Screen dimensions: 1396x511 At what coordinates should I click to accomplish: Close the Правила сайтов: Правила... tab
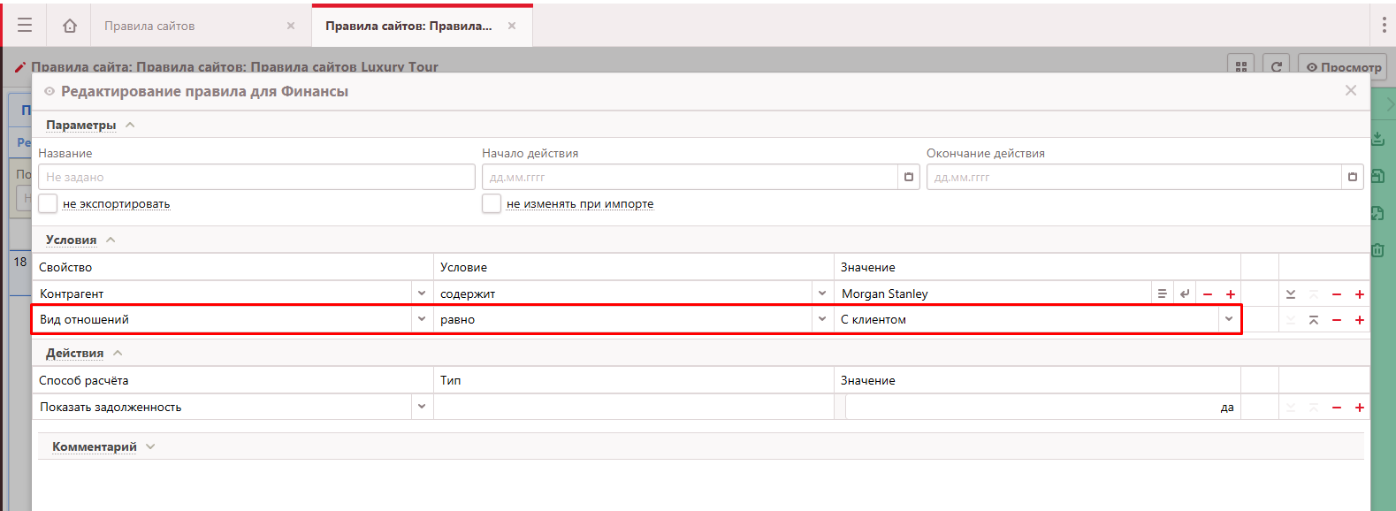click(x=512, y=26)
